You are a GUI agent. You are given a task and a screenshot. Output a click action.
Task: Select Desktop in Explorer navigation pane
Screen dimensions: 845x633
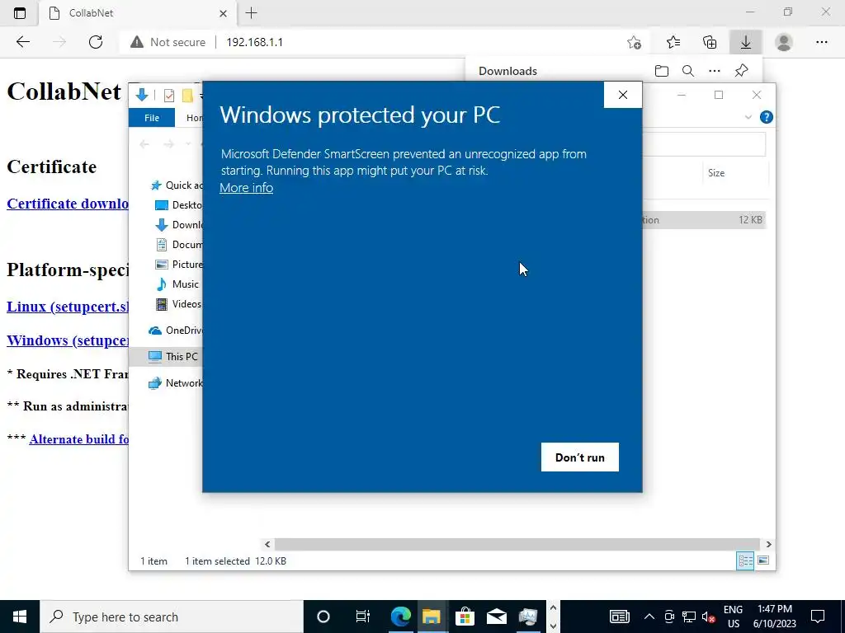(178, 205)
